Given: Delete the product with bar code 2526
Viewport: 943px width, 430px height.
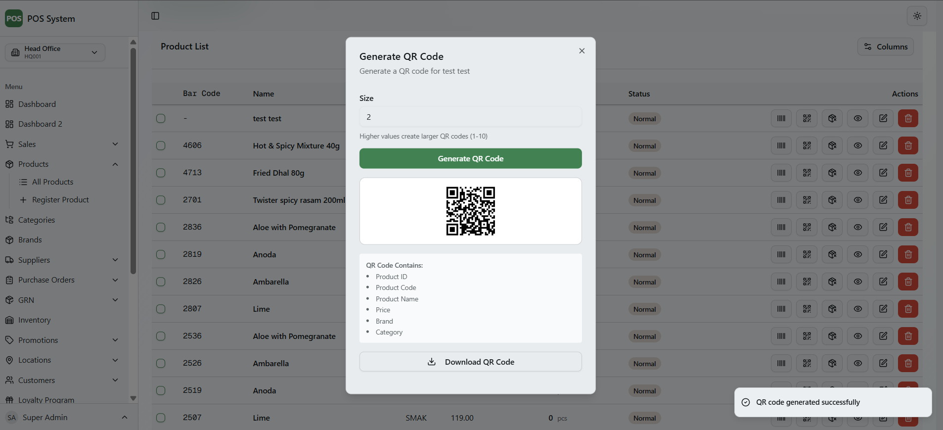Looking at the screenshot, I should (908, 363).
